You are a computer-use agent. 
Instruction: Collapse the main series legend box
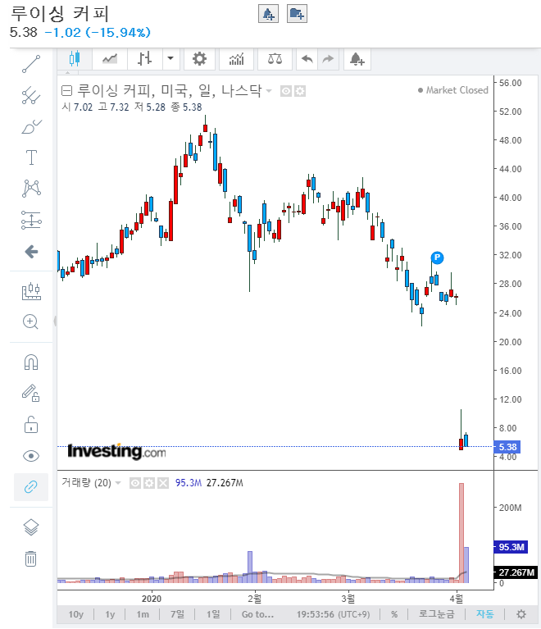(66, 91)
